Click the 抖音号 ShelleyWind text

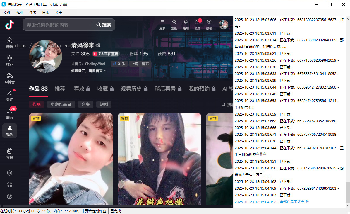[88, 64]
